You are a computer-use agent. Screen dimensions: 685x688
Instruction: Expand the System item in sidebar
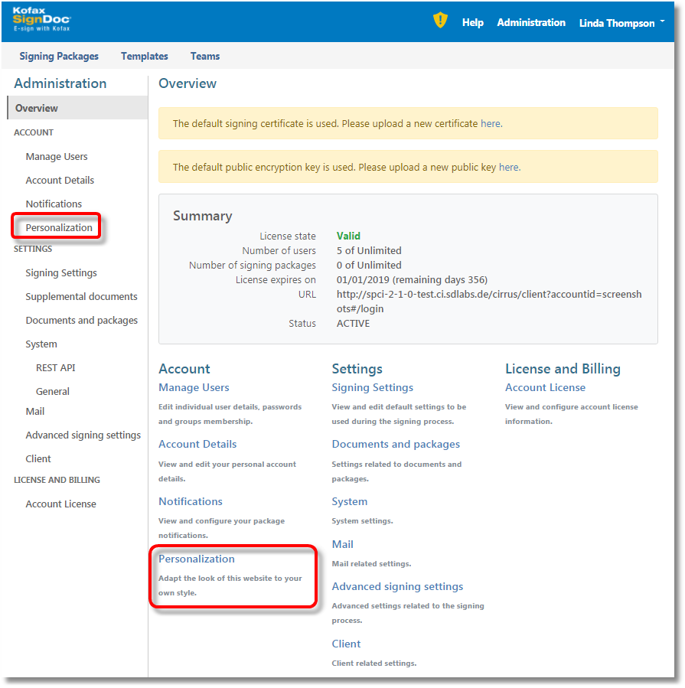(41, 344)
